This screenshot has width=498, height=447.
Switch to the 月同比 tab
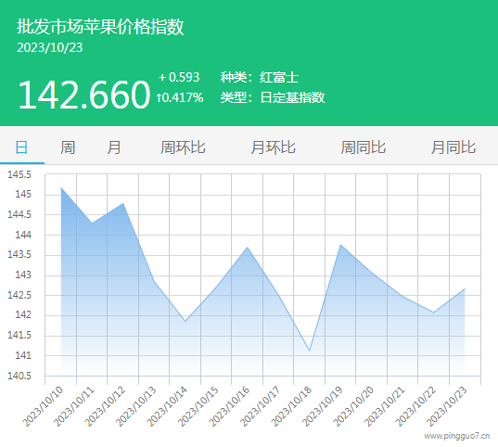pos(453,147)
